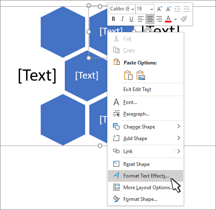Decrease indent level icon
The image size is (216, 210).
[x=177, y=9]
